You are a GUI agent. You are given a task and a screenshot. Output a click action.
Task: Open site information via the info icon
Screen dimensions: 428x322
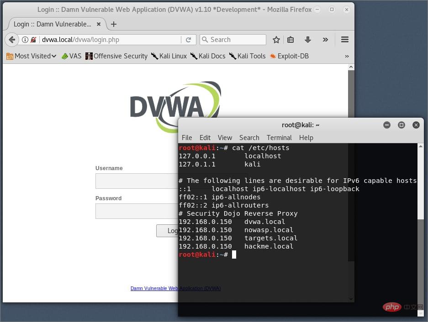(x=25, y=40)
